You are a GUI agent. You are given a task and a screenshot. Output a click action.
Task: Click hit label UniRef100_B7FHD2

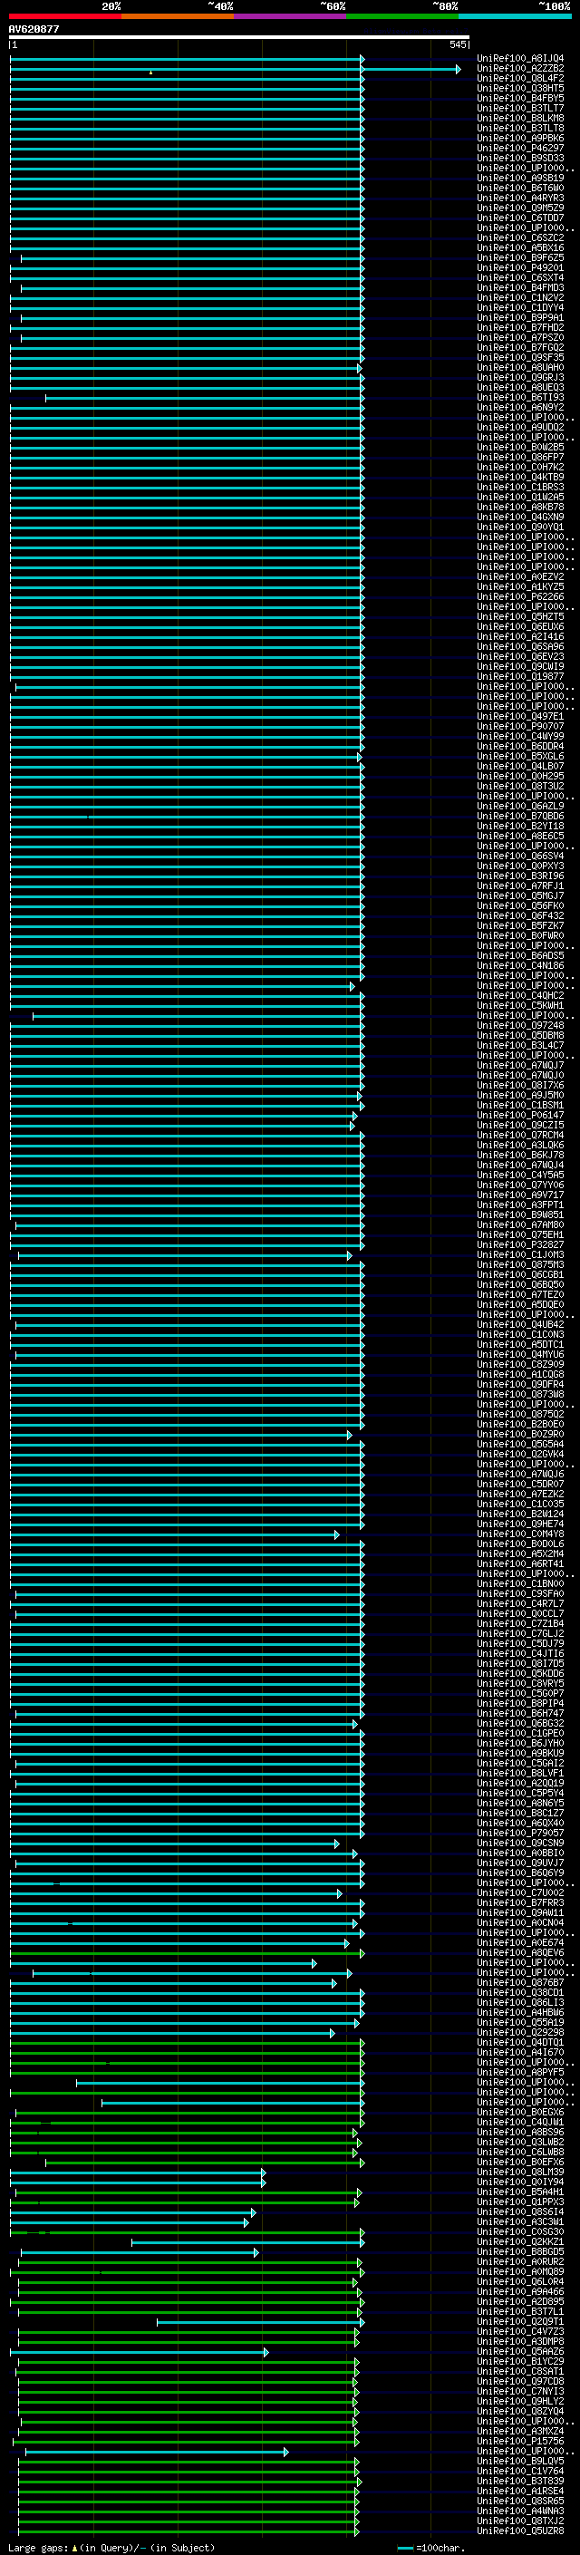click(x=520, y=327)
